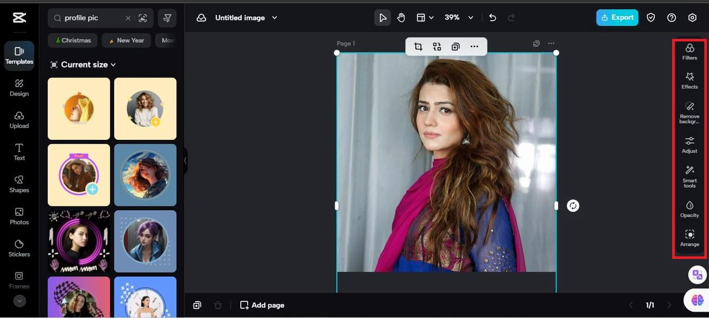
Task: Click the replace image icon in floating toolbar
Action: click(x=437, y=47)
